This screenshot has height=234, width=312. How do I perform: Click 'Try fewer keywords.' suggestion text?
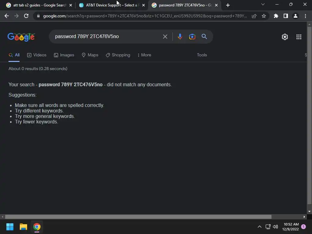37,122
